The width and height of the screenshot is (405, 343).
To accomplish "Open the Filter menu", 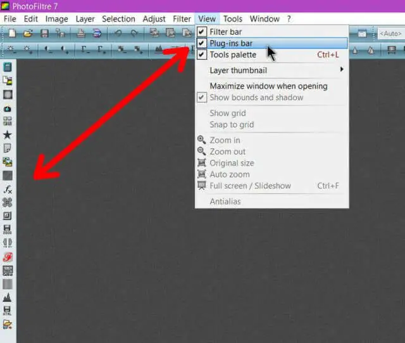I will point(182,19).
